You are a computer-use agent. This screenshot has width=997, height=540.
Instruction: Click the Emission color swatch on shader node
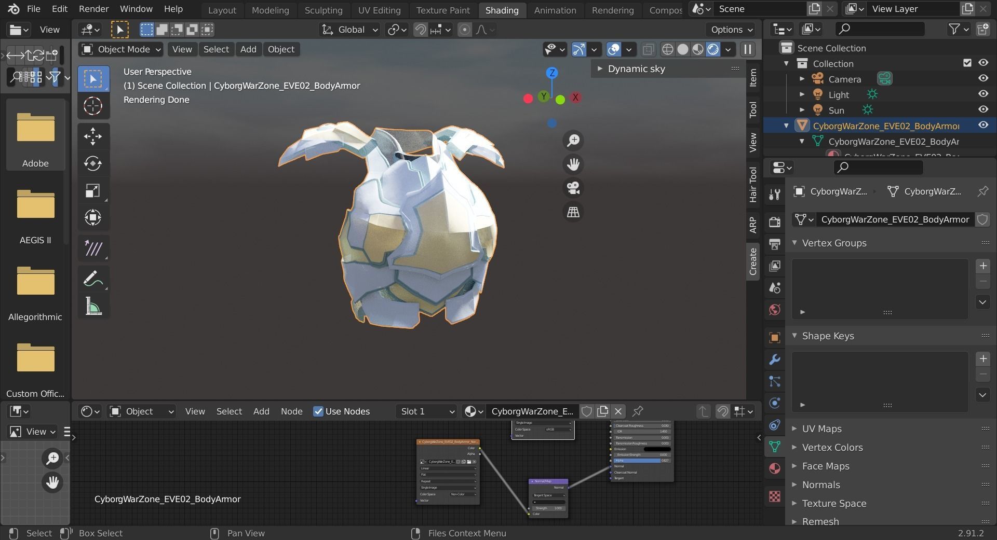(x=657, y=449)
